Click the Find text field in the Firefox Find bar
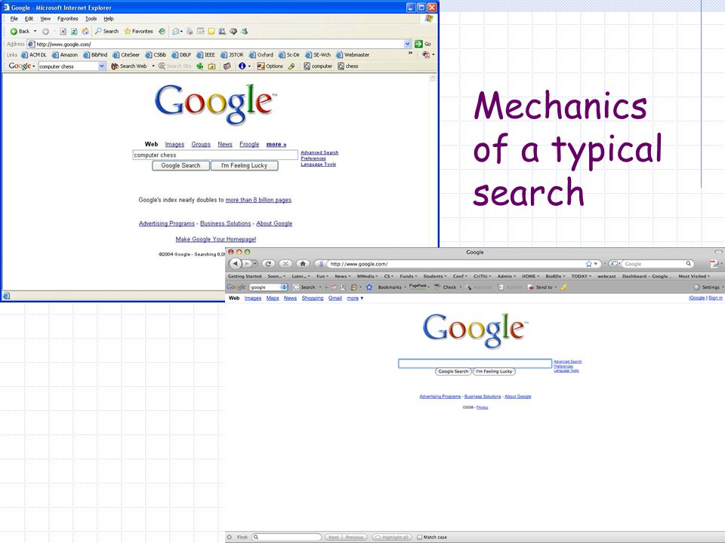 286,537
